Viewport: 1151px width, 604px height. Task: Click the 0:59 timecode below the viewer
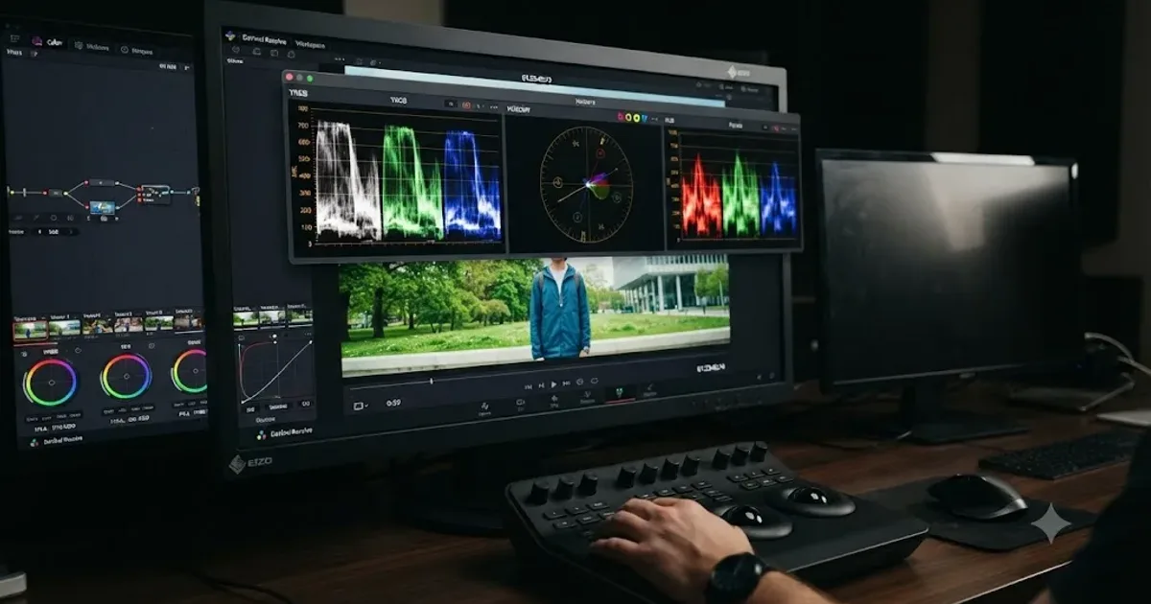coord(393,403)
